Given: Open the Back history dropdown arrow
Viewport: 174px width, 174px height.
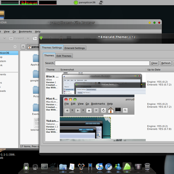Looking at the screenshot, I should coord(4,38).
